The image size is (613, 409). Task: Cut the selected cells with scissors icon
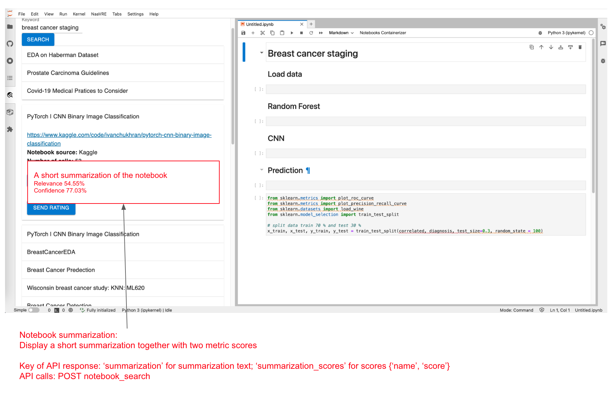263,33
